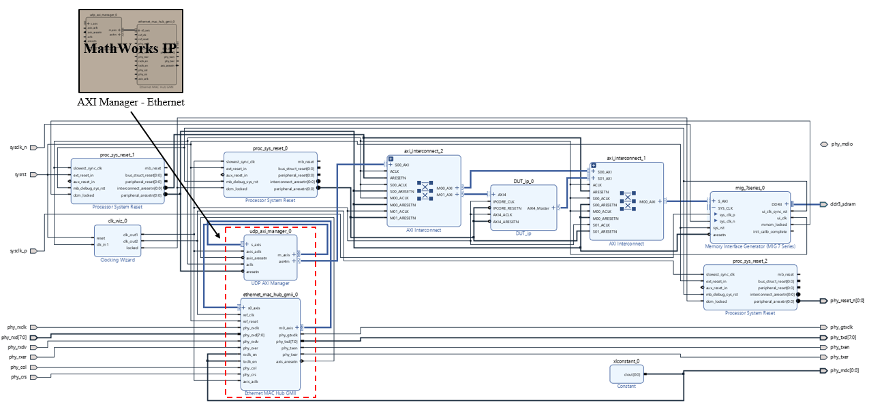
Task: Click the AXI Manager - Ethernet caption
Action: click(130, 101)
